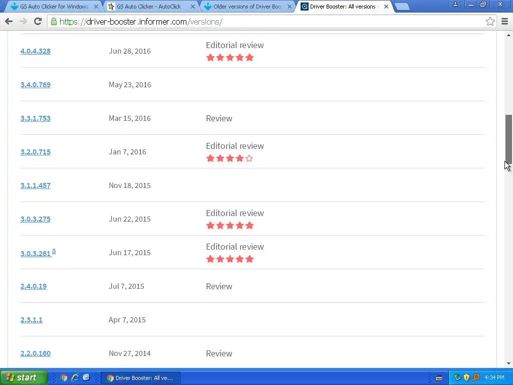Click the date 'May 23, 2016'
Screen dimensions: 513x385
(x=130, y=85)
